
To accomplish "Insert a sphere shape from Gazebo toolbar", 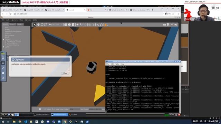I will (x=69, y=25).
